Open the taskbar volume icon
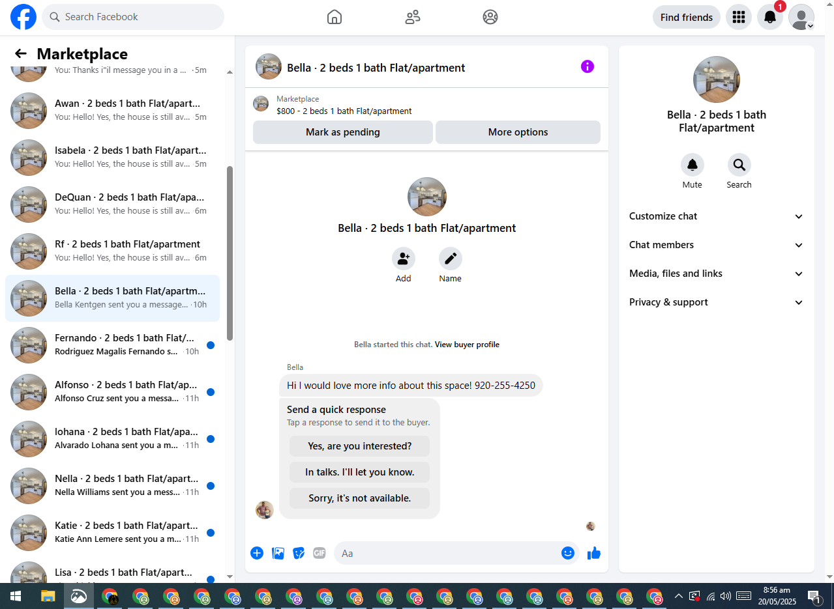The width and height of the screenshot is (834, 609). (x=726, y=596)
